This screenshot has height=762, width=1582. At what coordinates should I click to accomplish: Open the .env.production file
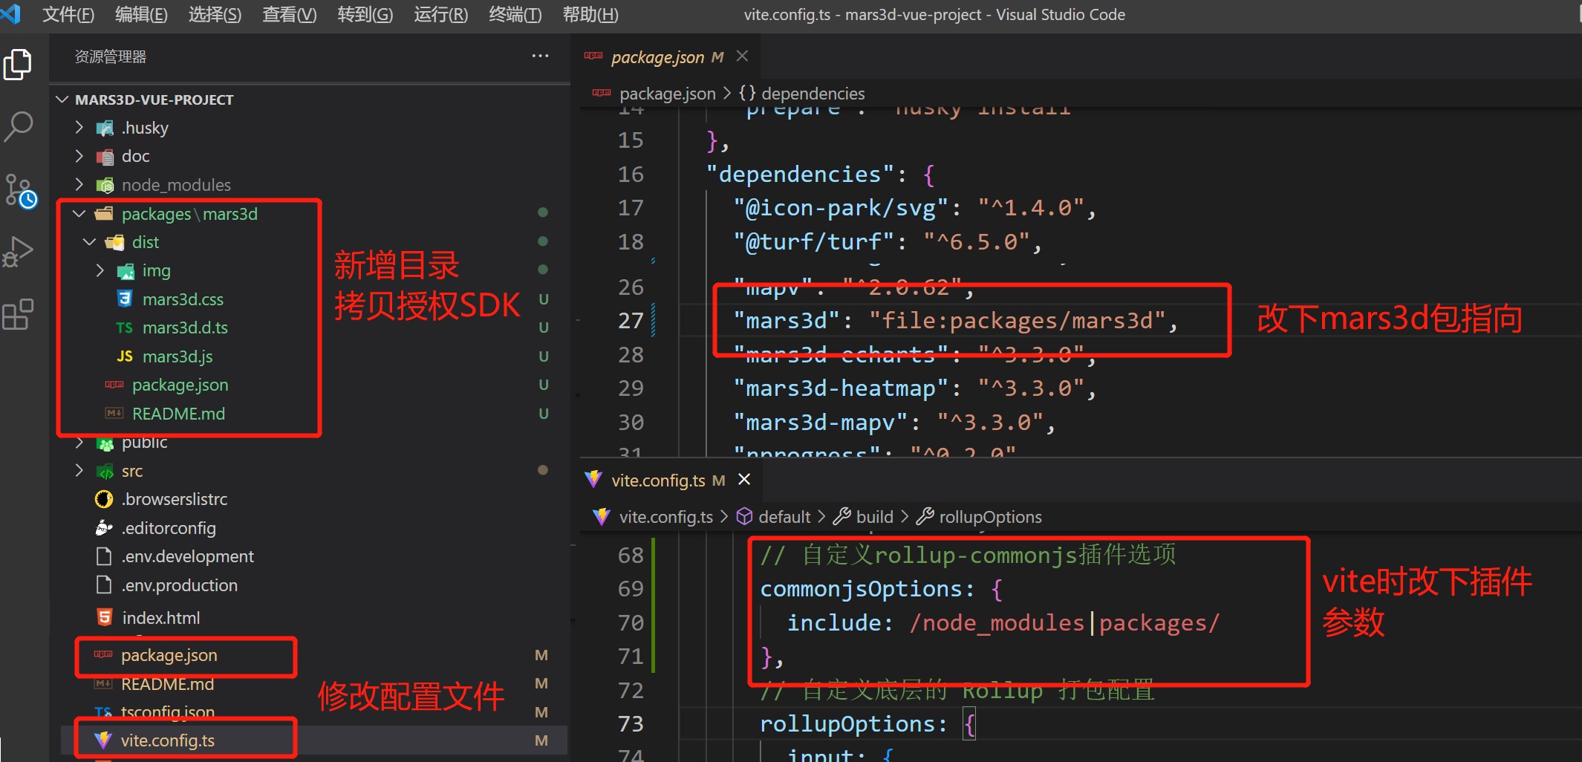point(180,585)
